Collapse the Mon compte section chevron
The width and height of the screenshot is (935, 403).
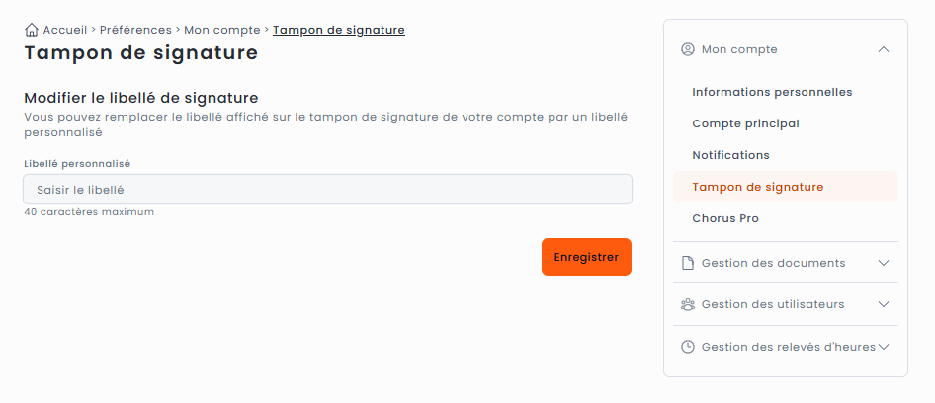pos(884,49)
